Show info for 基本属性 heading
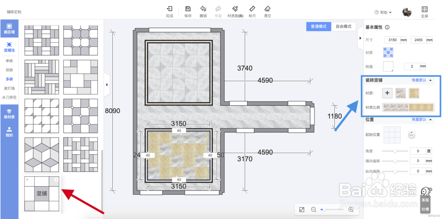The image size is (442, 219). pos(387,28)
